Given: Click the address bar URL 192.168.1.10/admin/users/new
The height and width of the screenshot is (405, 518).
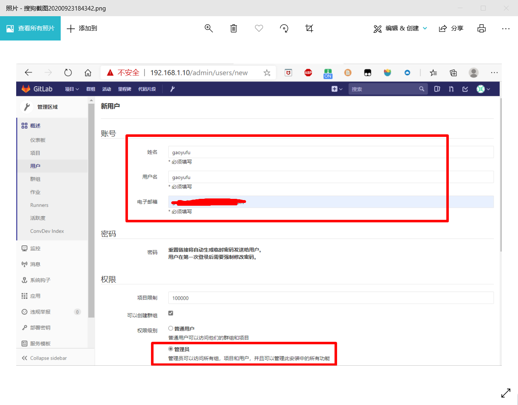Looking at the screenshot, I should [199, 73].
